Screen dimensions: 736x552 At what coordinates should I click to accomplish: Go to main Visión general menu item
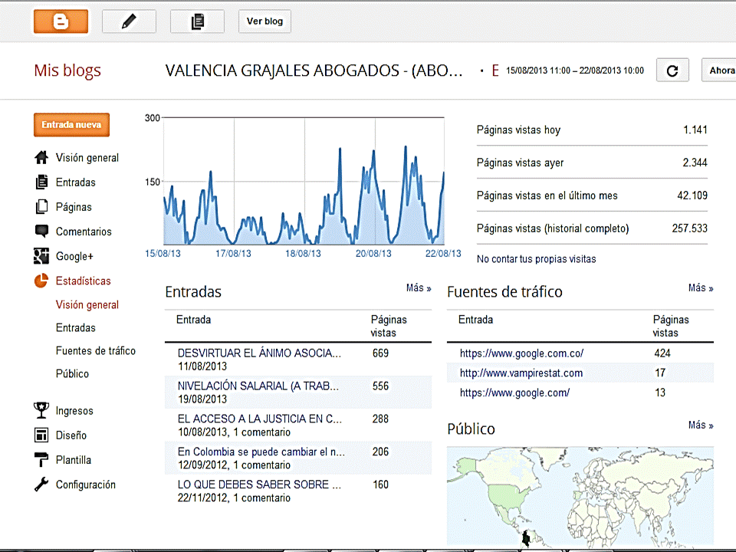87,158
